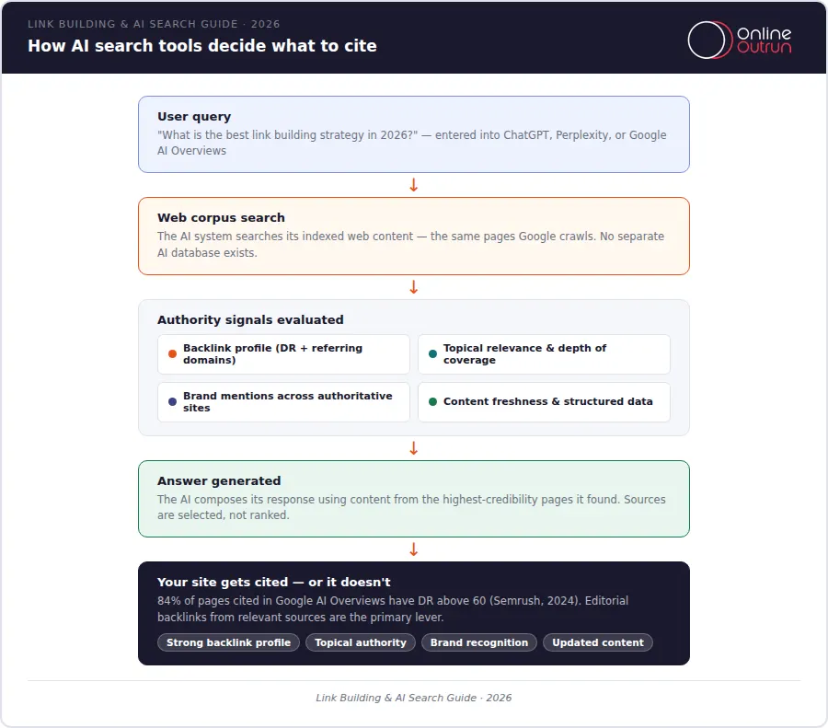Click the header title about AI search tools
Viewport: 828px width, 728px height.
point(202,46)
